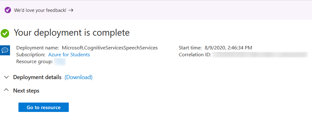The width and height of the screenshot is (312, 136).
Task: Expand the Deployment details chevron
Action: point(6,77)
